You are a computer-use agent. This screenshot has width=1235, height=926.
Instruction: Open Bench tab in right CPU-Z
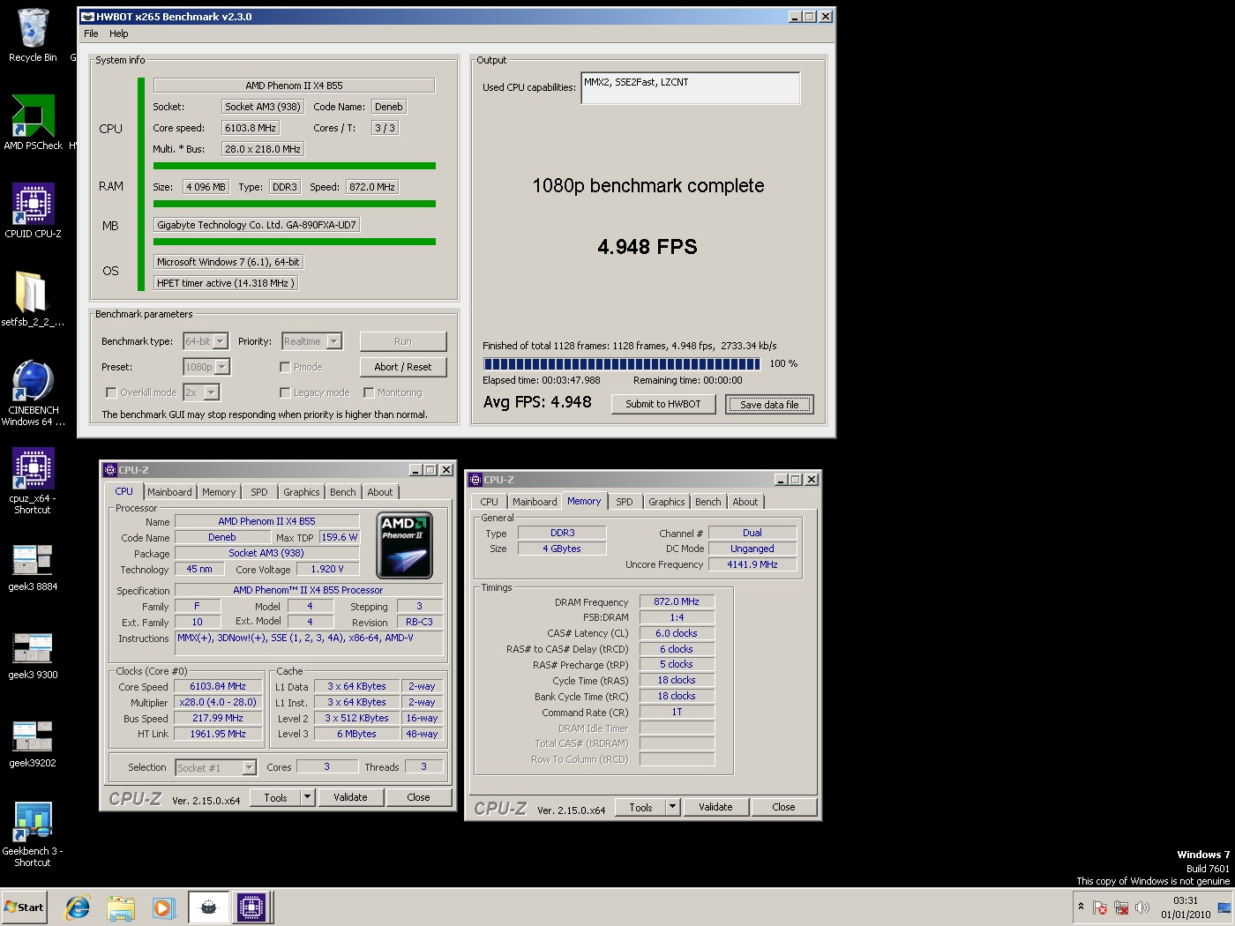pyautogui.click(x=708, y=502)
